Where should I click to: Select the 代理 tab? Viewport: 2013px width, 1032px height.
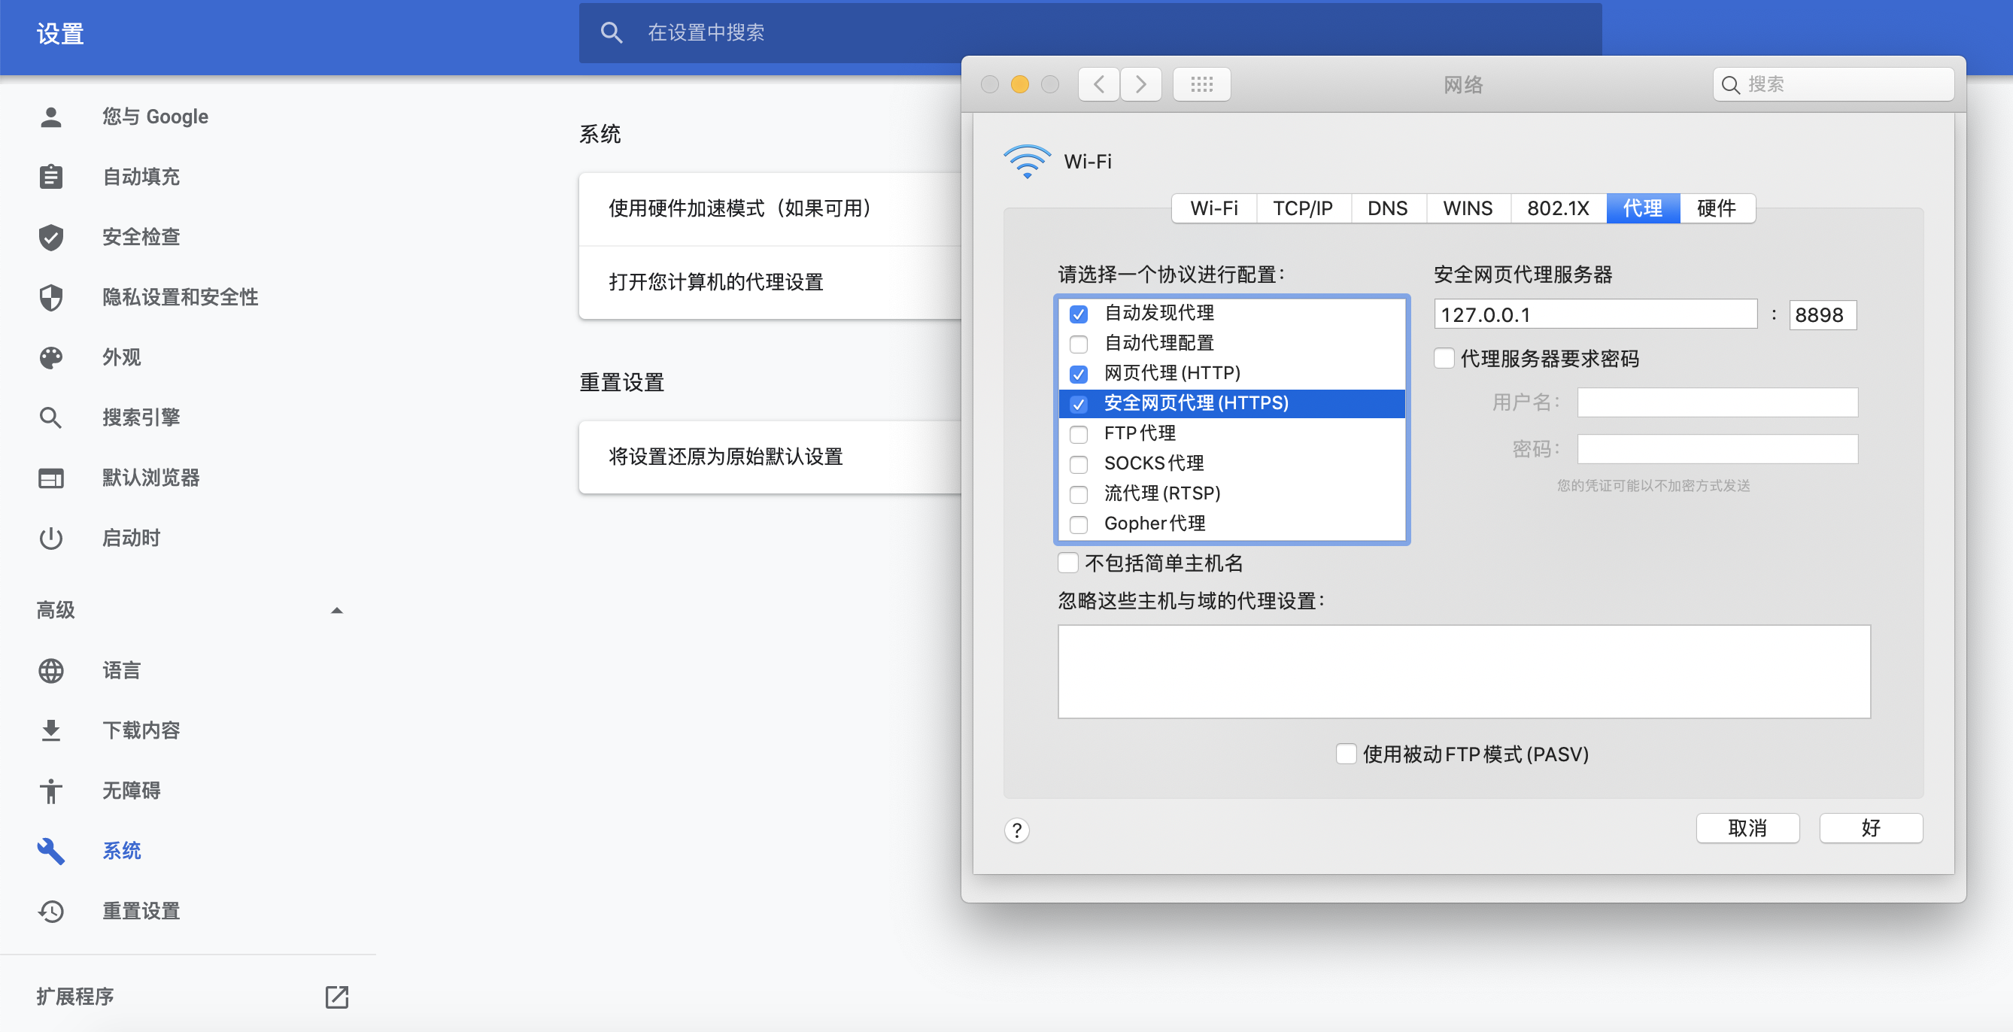[1644, 208]
